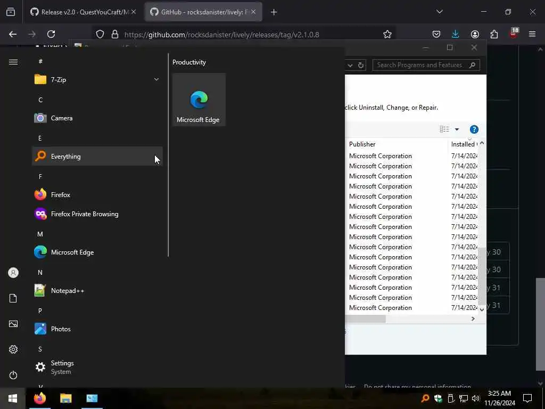Image resolution: width=545 pixels, height=409 pixels.
Task: Click the Save to Pocket icon
Action: (x=436, y=34)
